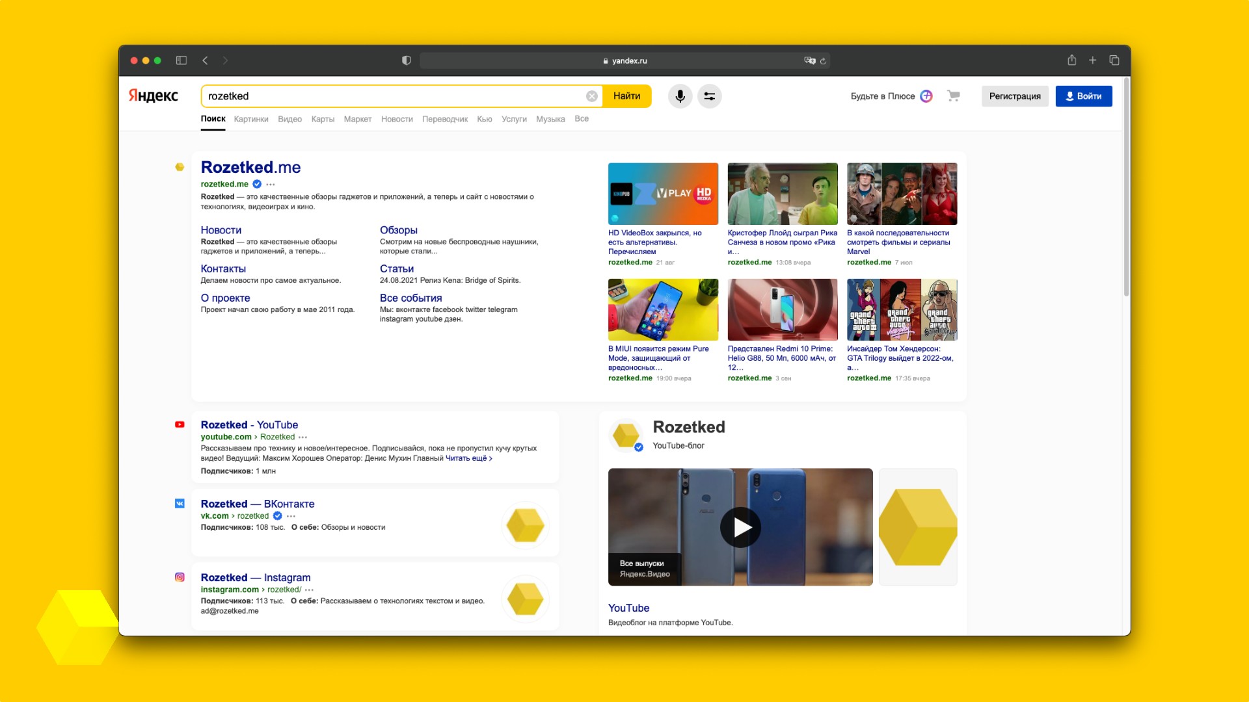This screenshot has width=1249, height=702.
Task: Switch to the Услуги tab
Action: coord(514,119)
